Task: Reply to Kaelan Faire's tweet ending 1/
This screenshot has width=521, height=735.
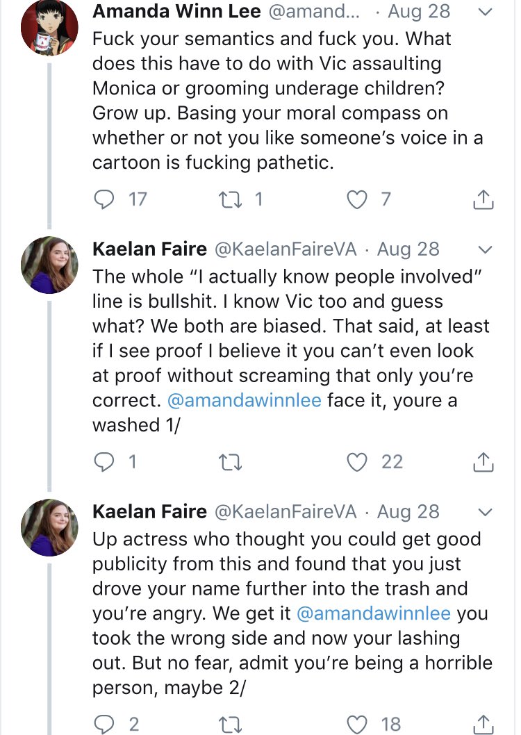Action: (104, 462)
